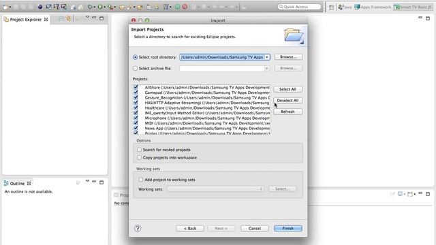436x245 pixels.
Task: Minimize the bottom panel view
Action: 420,193
